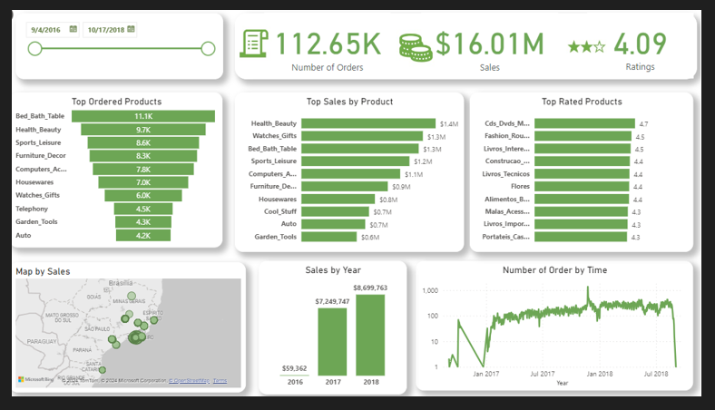Select the Santa Catarina bubble on the map

tap(102, 371)
